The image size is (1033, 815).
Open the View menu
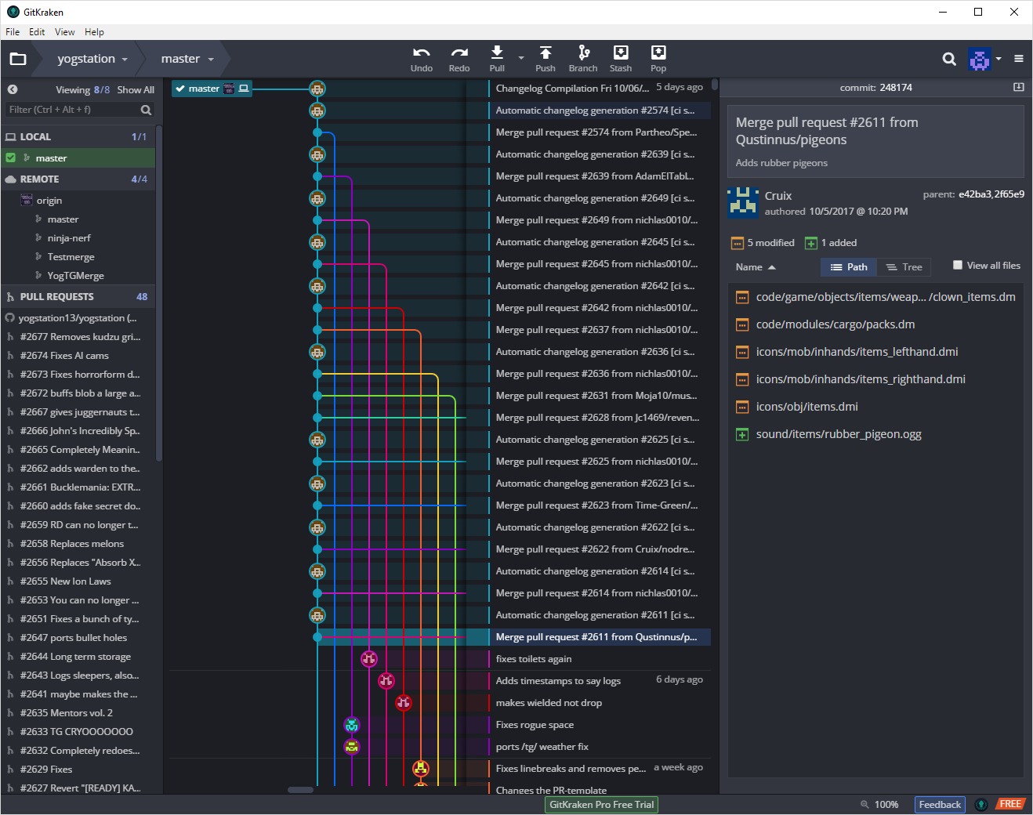64,32
